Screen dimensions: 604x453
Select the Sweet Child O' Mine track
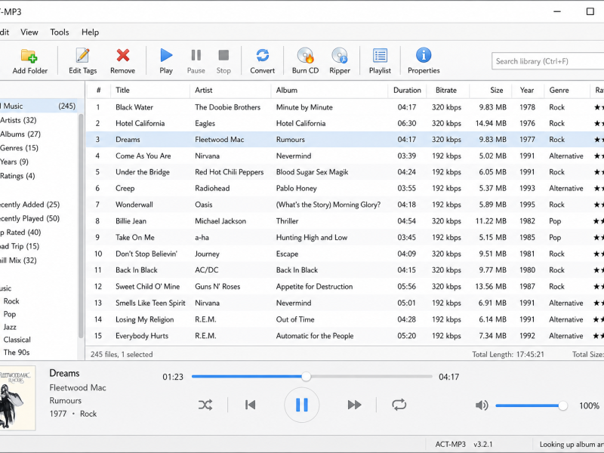click(x=345, y=287)
